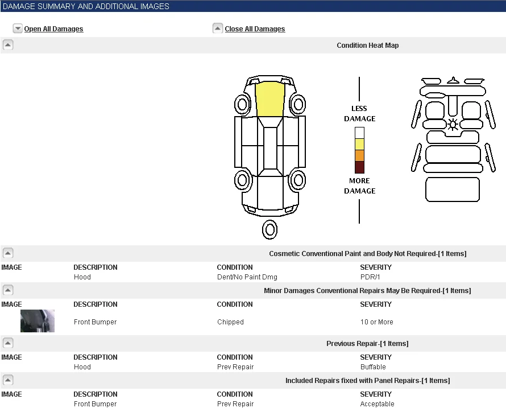The width and height of the screenshot is (506, 416).
Task: Select the dark red swatch in damage legend
Action: pyautogui.click(x=359, y=167)
